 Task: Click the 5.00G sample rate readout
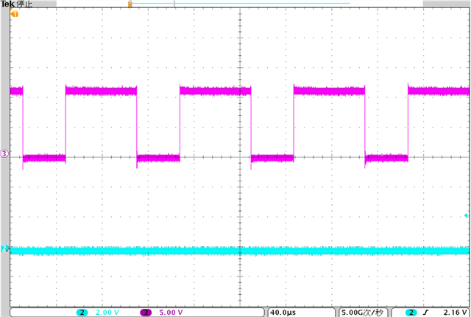point(361,313)
